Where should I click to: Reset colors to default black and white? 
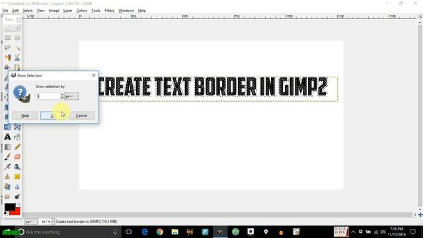[x=6, y=214]
